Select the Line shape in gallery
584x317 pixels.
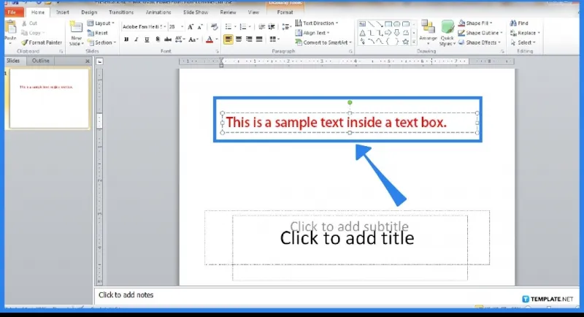point(371,24)
